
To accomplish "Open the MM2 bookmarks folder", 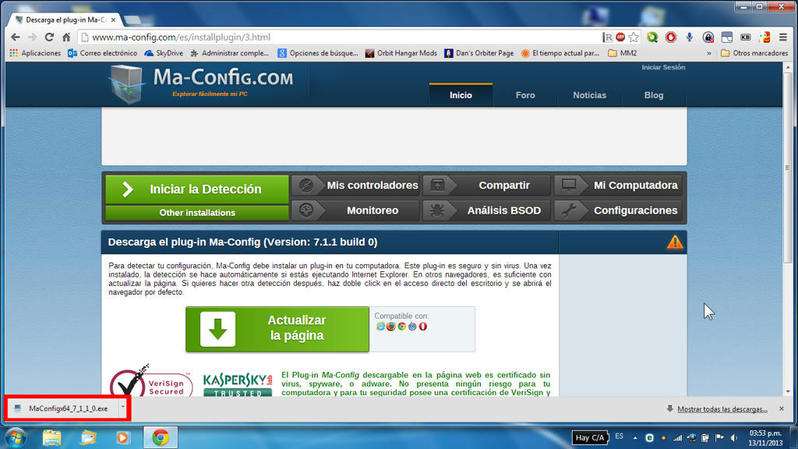I will point(623,53).
